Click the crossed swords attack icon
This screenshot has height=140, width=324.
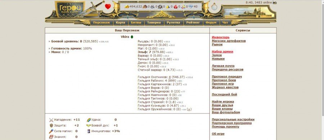(x=51, y=120)
